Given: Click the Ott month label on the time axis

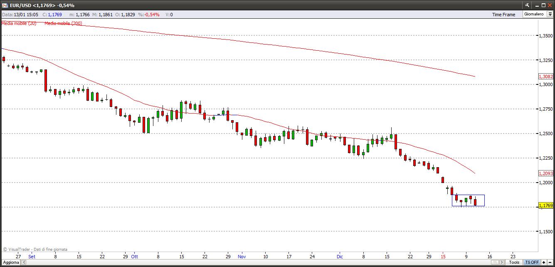Looking at the screenshot, I should coord(134,257).
